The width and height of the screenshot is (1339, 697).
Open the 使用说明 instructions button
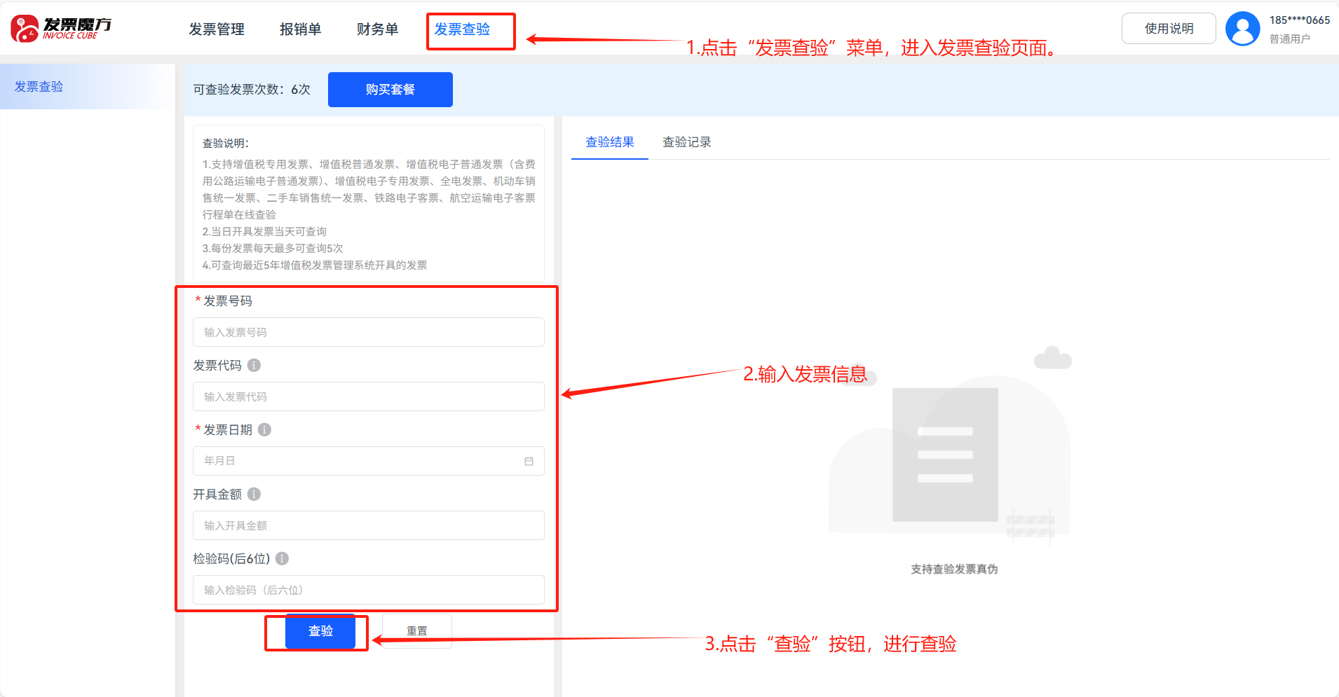(1168, 29)
